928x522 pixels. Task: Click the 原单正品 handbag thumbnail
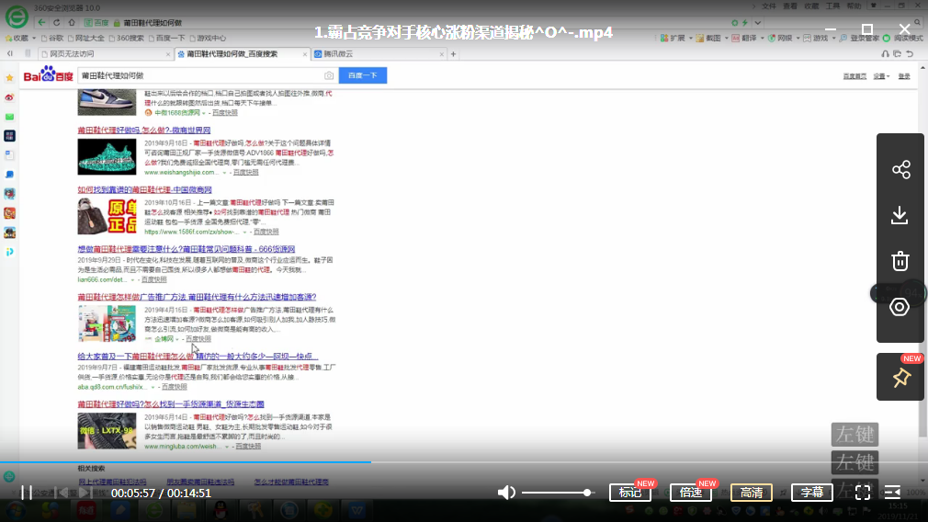click(107, 216)
